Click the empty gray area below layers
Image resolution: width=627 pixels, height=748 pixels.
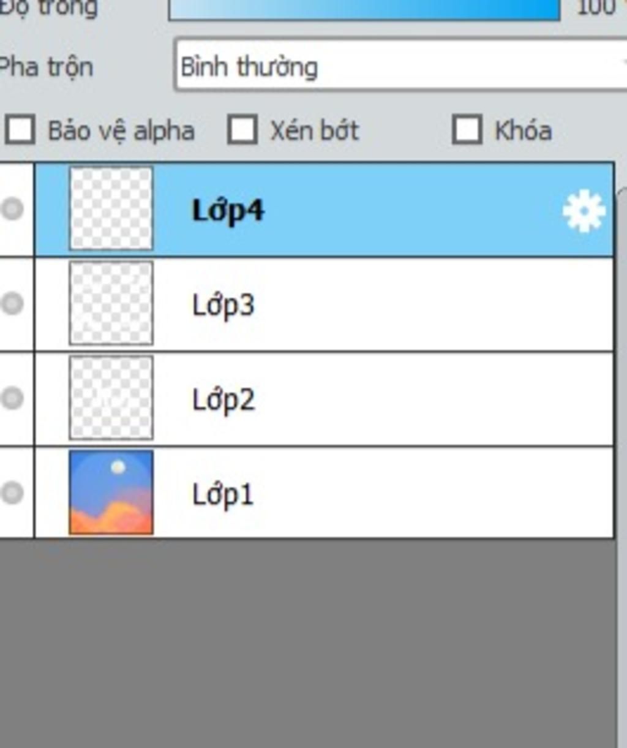click(x=306, y=643)
